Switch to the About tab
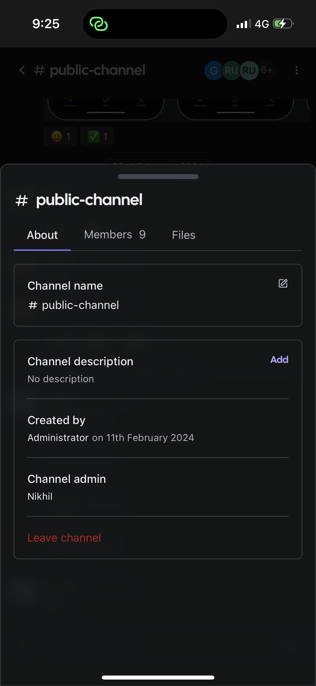 click(42, 235)
